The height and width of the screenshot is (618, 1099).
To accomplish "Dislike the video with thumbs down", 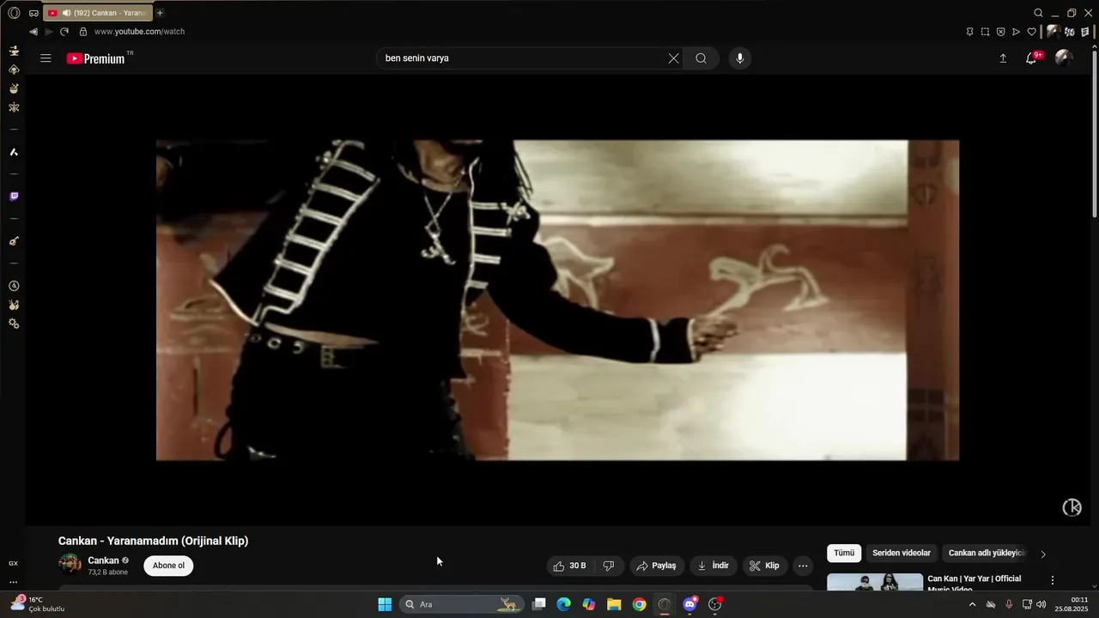I will pyautogui.click(x=609, y=566).
